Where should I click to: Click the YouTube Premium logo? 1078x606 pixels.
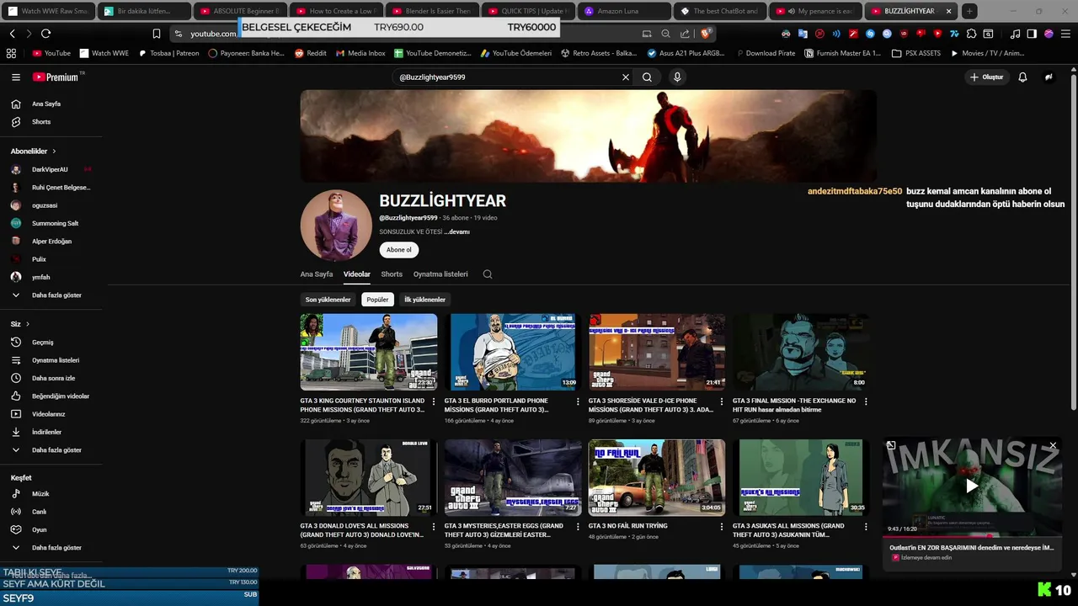pos(56,77)
